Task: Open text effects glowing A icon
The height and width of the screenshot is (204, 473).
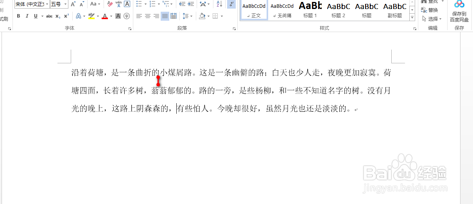Action: 79,16
